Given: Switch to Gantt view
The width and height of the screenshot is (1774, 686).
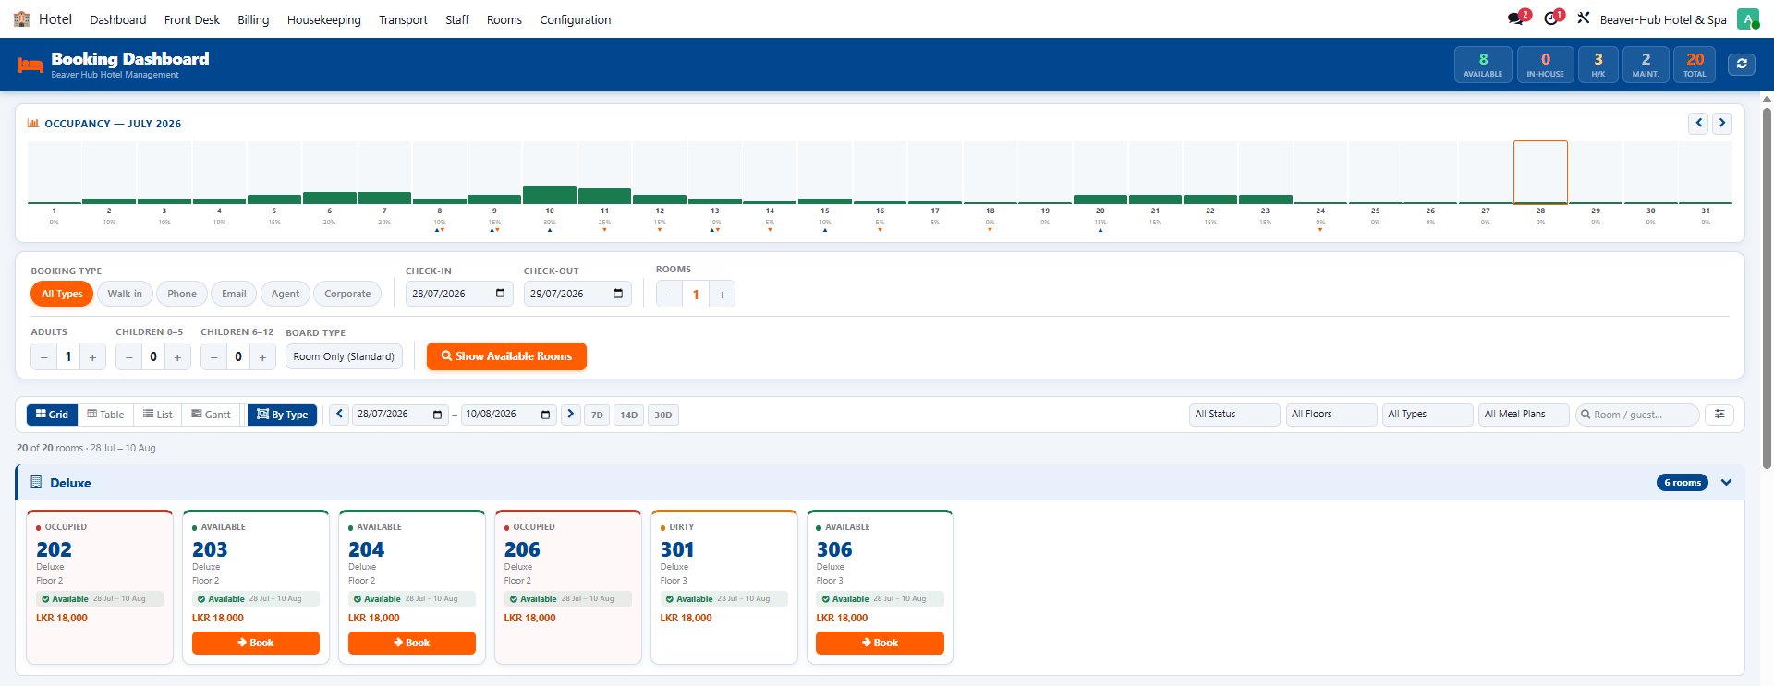Looking at the screenshot, I should click(x=211, y=415).
